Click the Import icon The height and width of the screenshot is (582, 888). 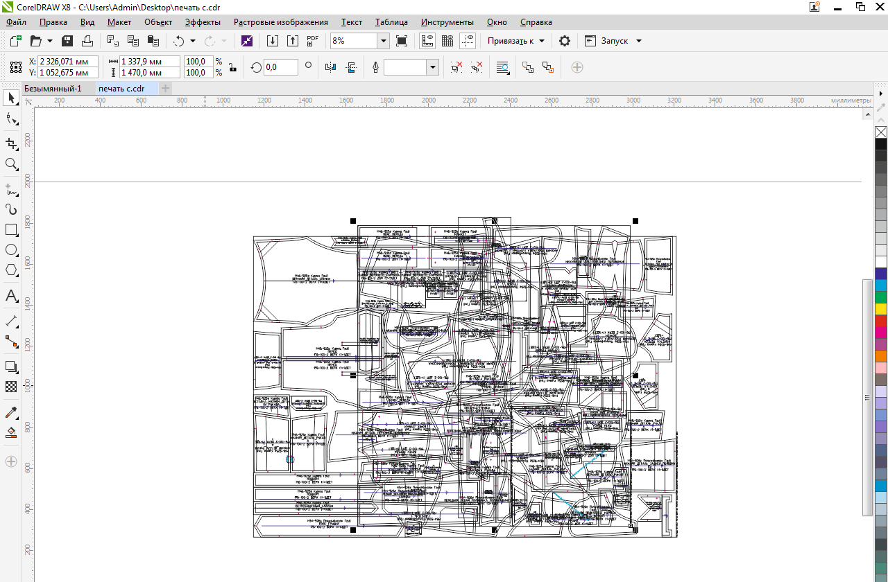273,41
